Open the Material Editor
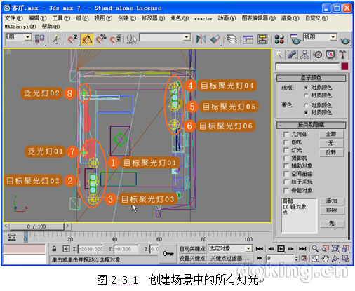Image resolution: width=355 pixels, height=291 pixels. click(279, 39)
